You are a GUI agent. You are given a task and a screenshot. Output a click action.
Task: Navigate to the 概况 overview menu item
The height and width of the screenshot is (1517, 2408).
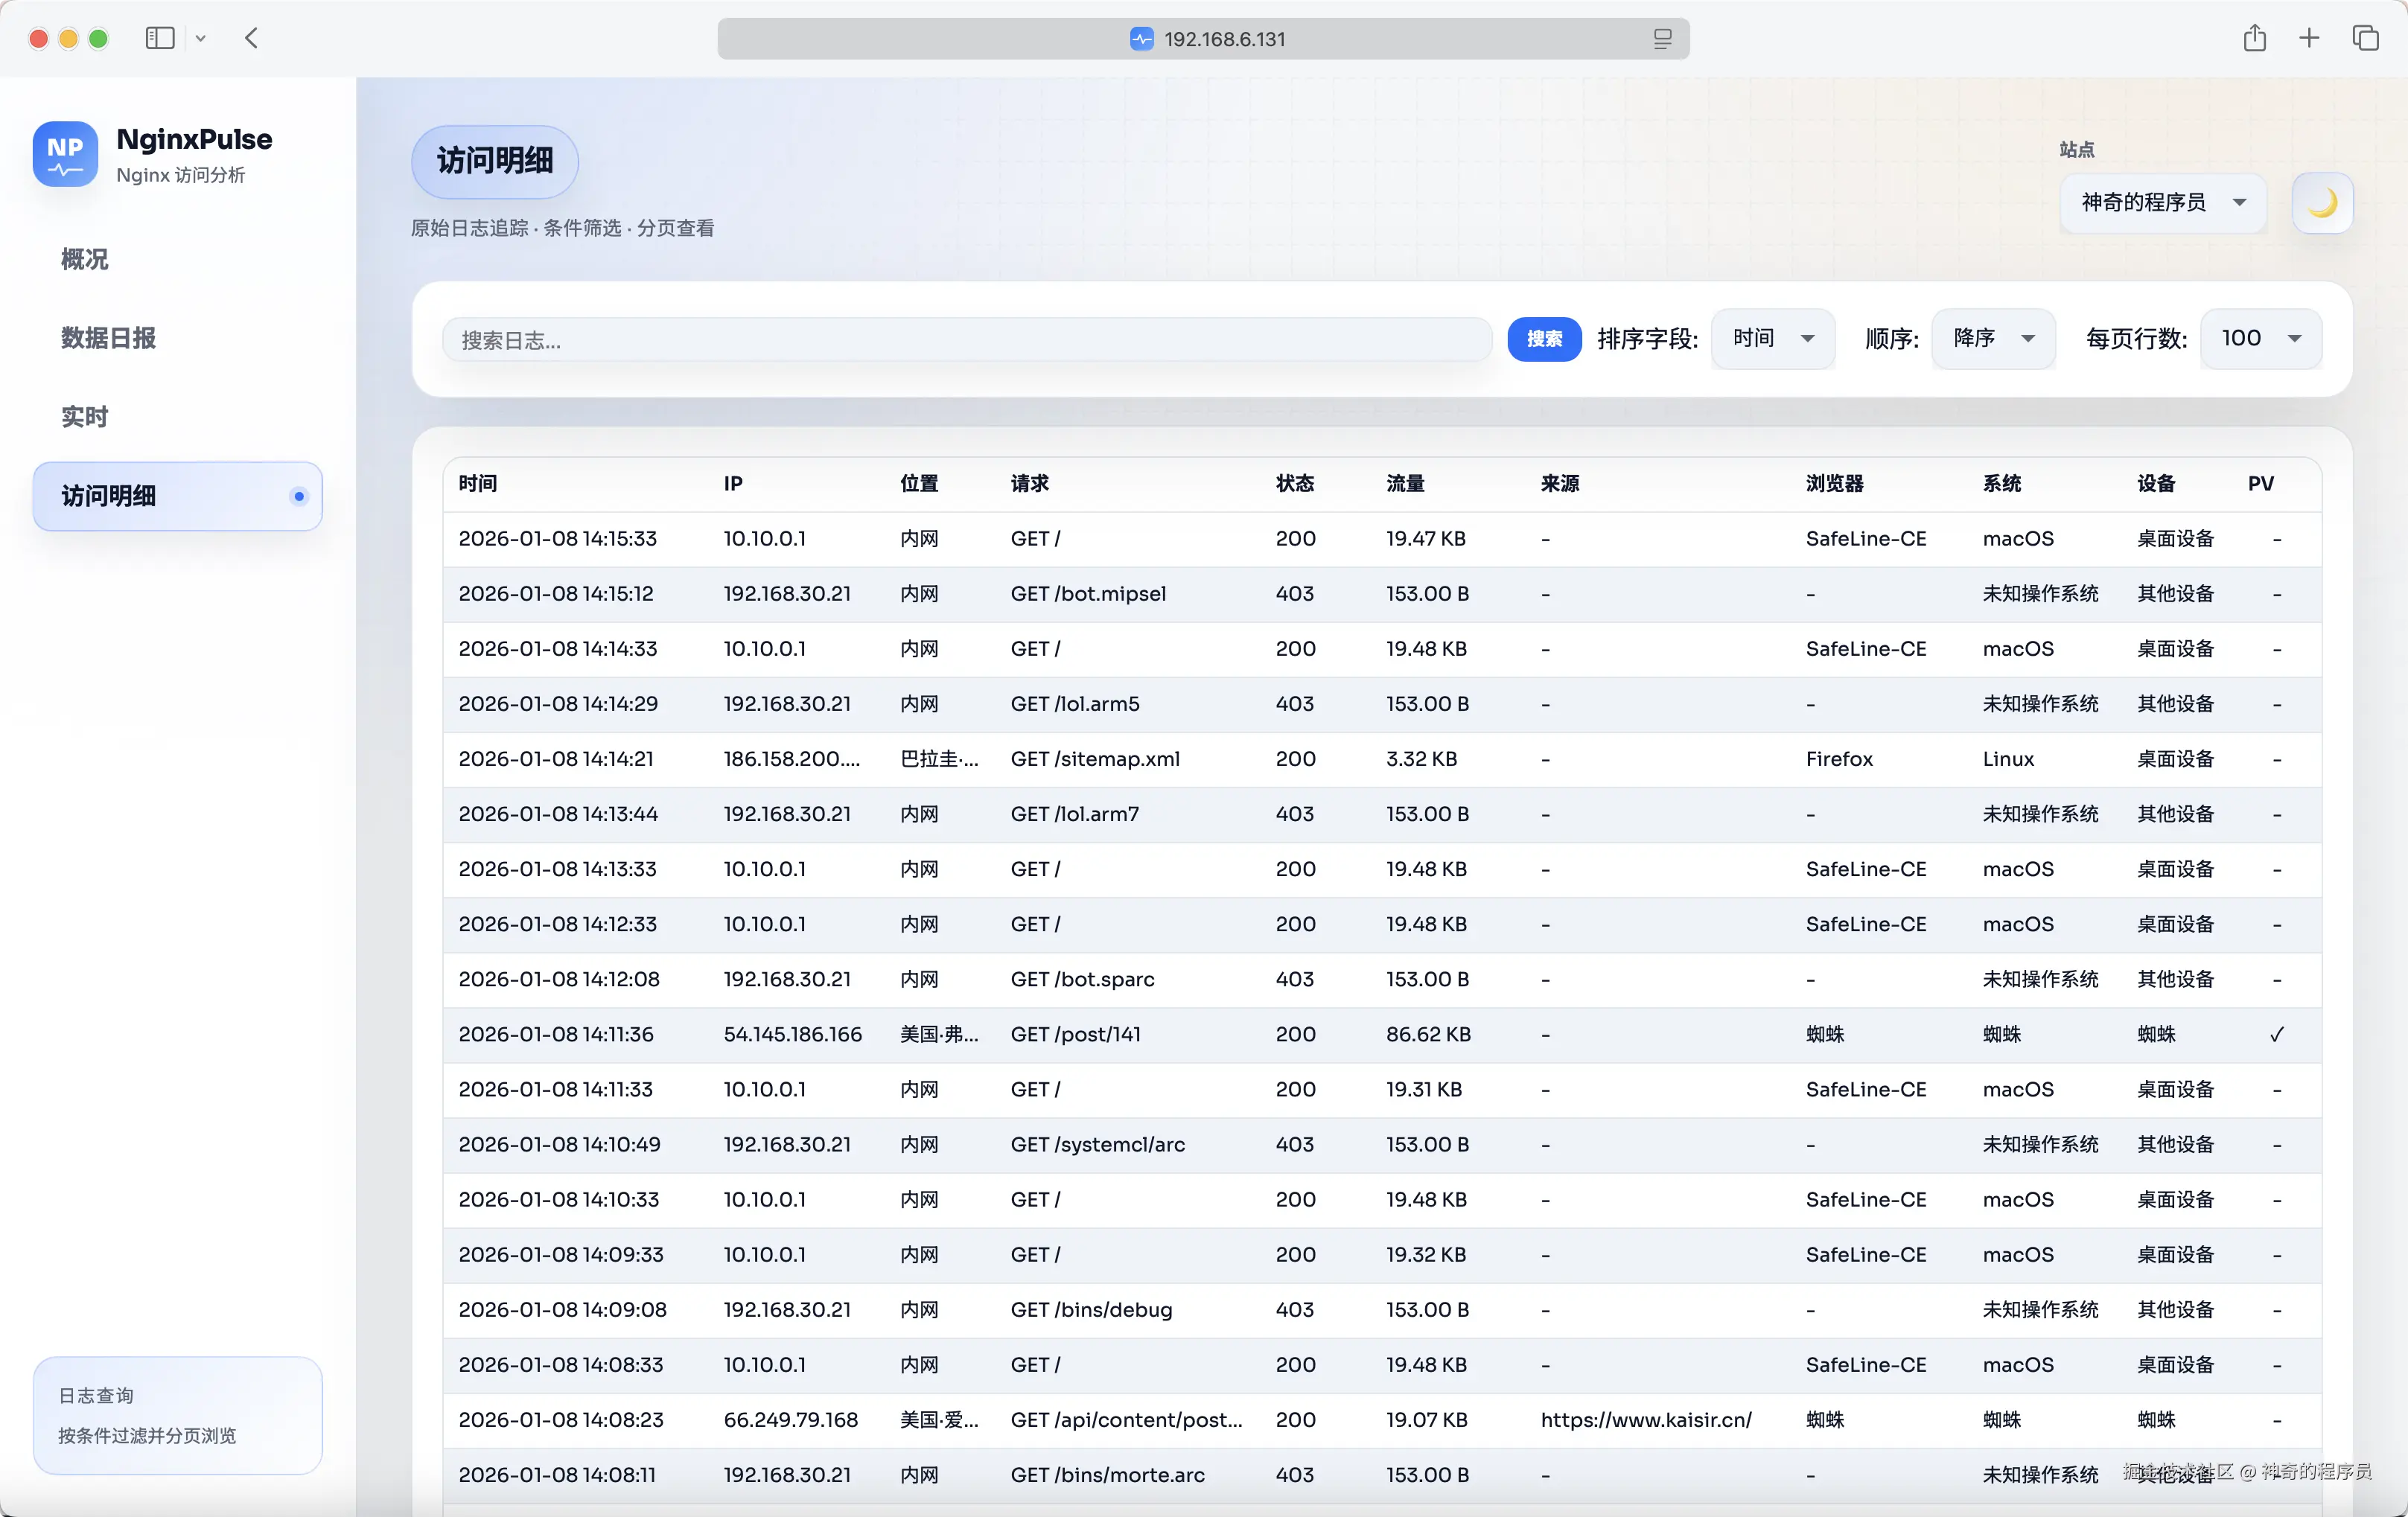point(85,259)
